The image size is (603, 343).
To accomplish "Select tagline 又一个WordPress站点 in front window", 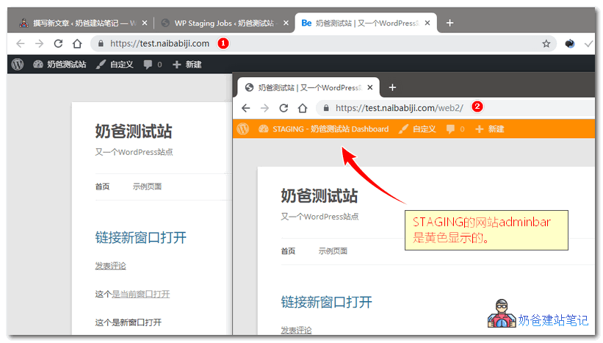I will (x=319, y=217).
